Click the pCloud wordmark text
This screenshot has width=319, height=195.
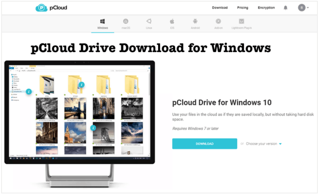[x=59, y=8]
